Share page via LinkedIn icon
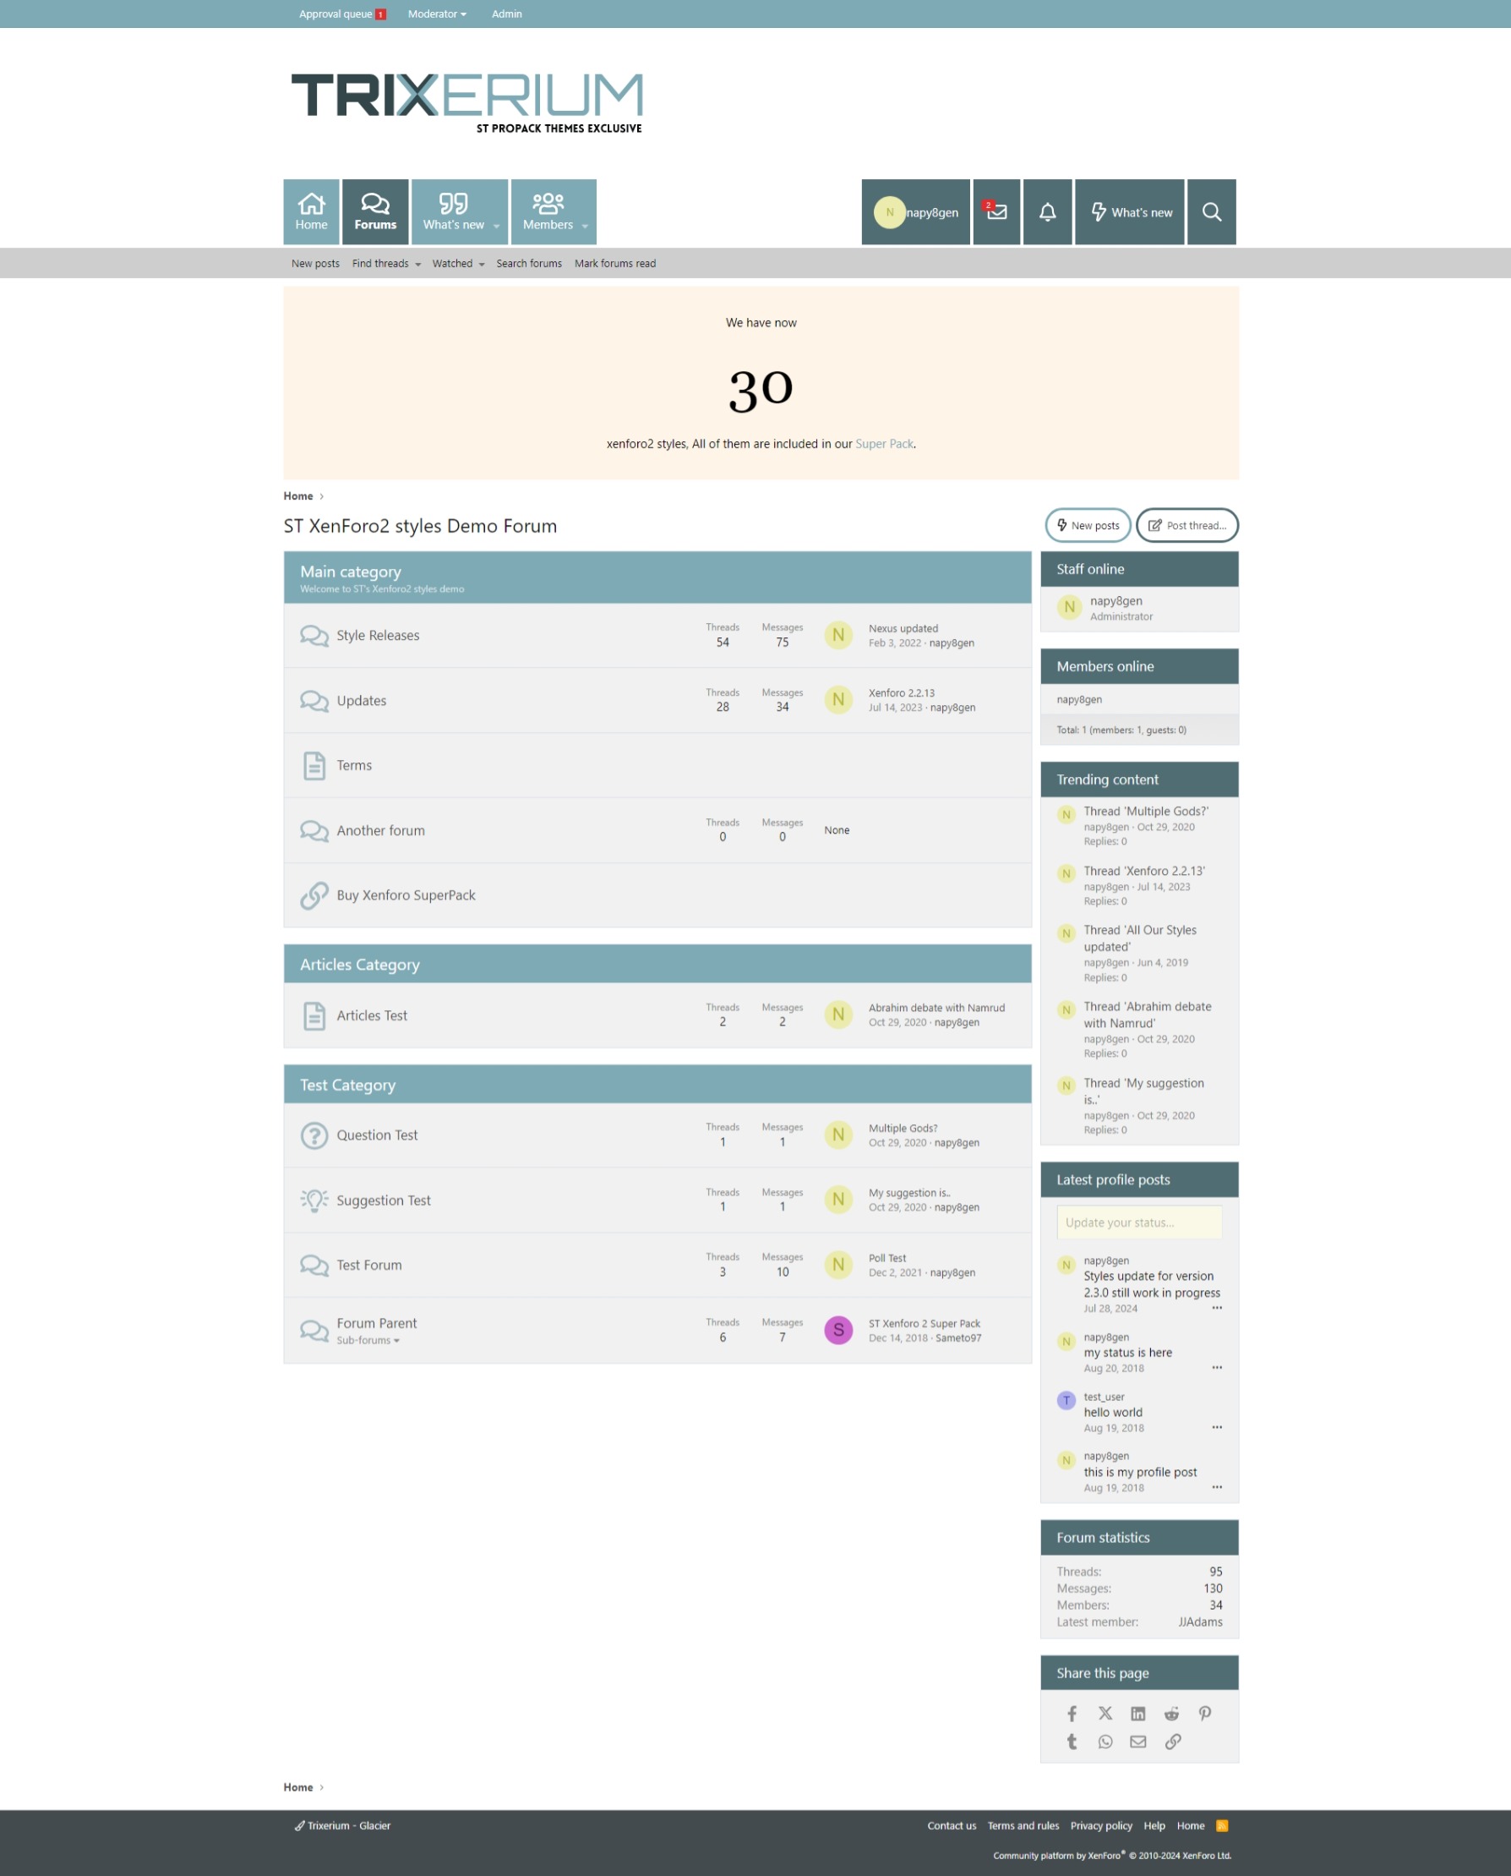1511x1876 pixels. click(1137, 1713)
